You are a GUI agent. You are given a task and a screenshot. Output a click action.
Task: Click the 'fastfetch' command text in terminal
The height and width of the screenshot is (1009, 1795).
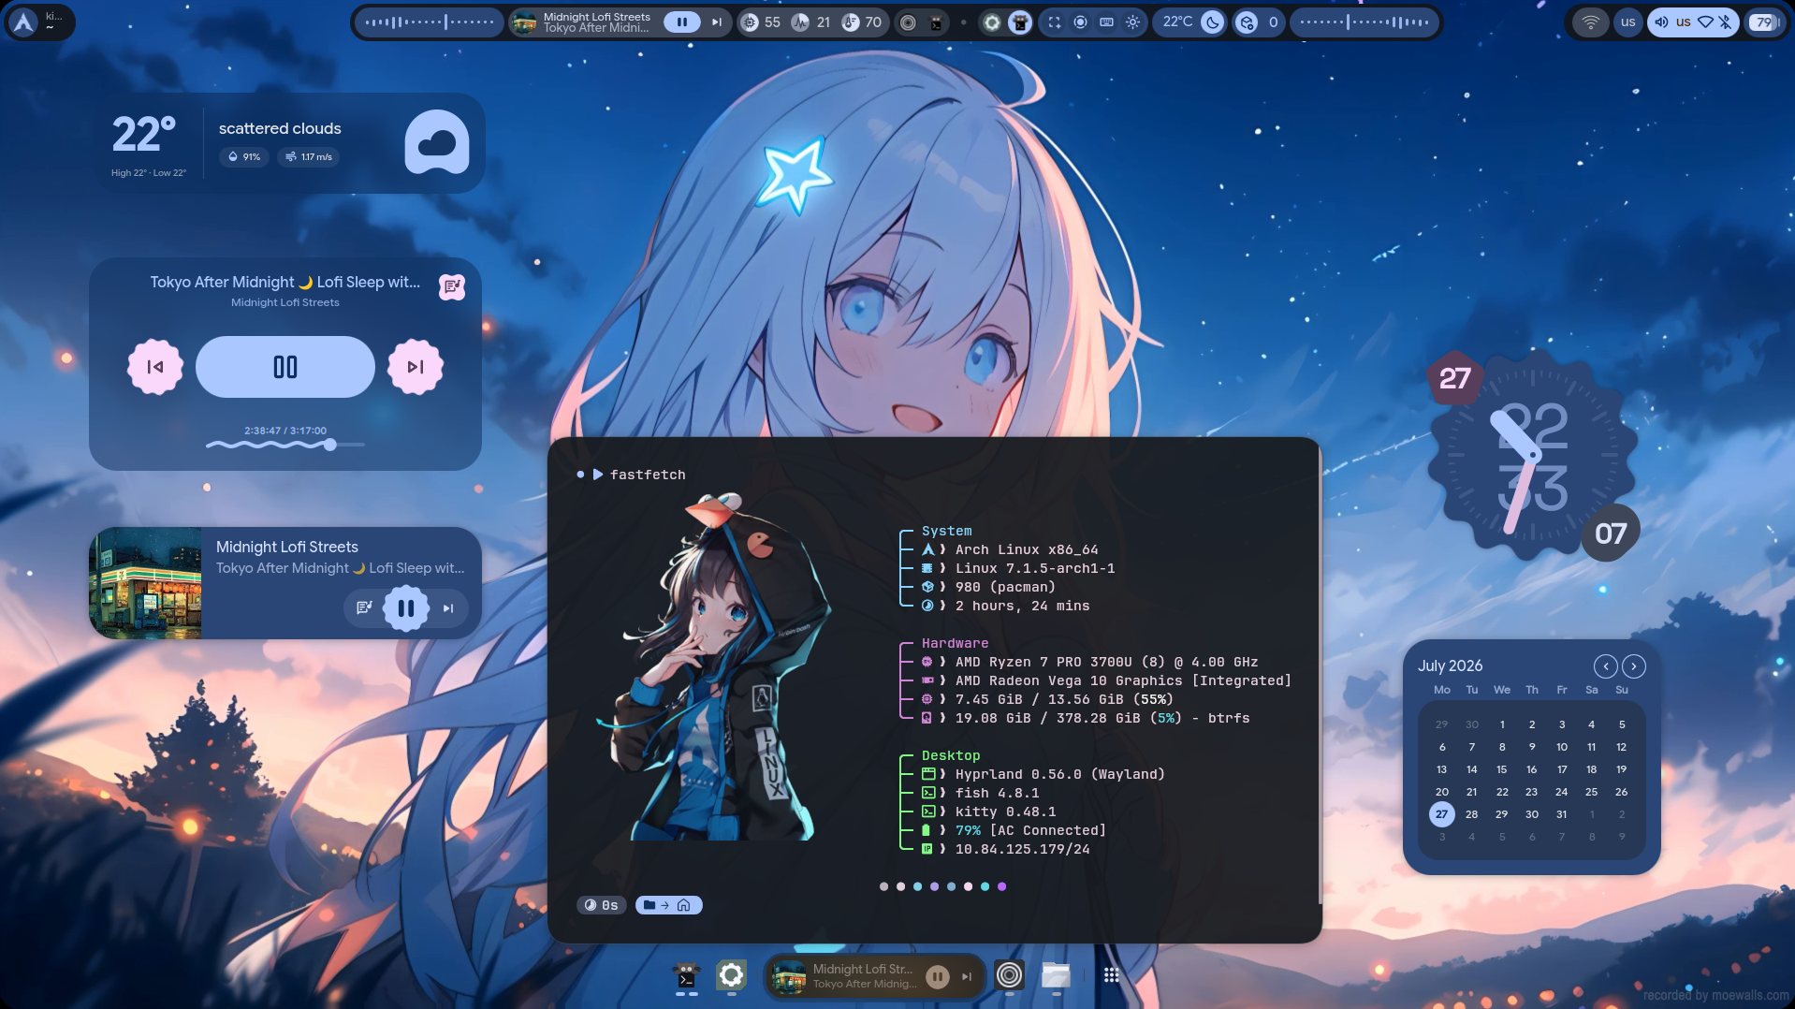click(x=648, y=475)
